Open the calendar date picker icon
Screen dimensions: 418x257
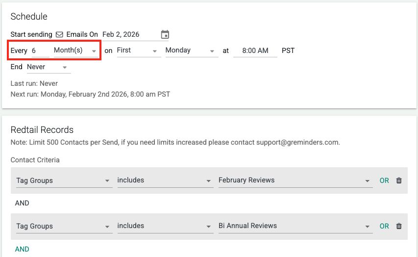[x=165, y=34]
